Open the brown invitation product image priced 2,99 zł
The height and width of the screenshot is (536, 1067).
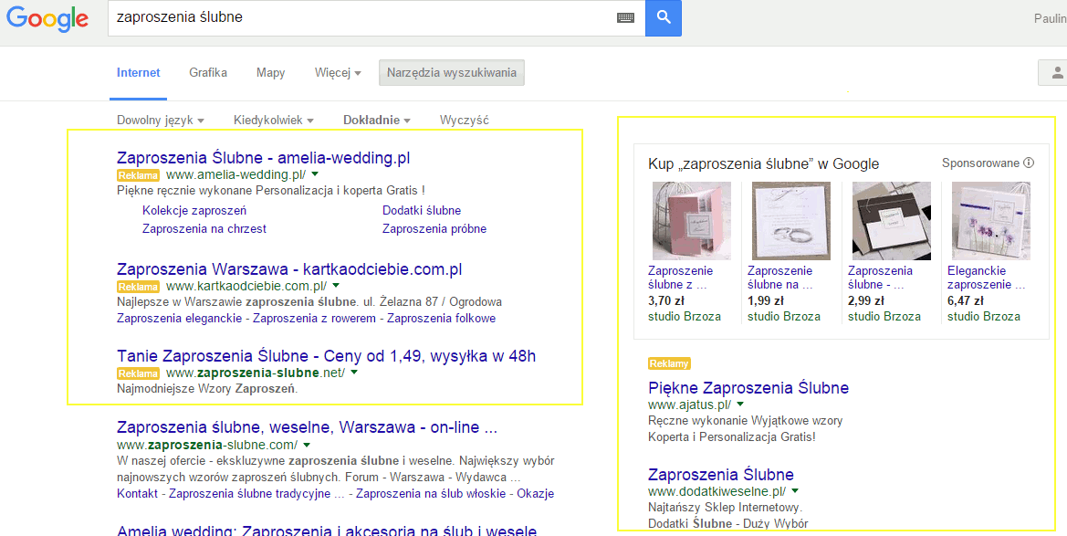pos(892,221)
